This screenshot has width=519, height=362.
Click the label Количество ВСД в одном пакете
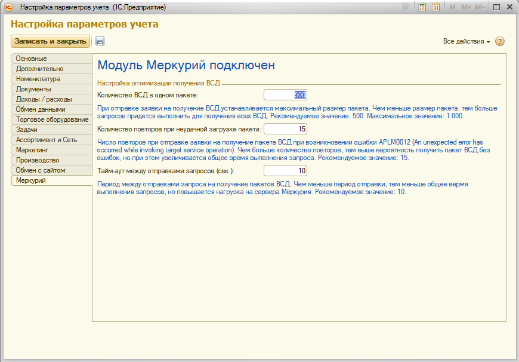coord(147,95)
